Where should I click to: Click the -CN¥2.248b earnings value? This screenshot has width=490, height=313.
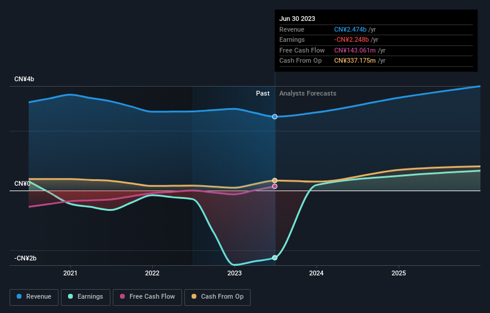(352, 39)
